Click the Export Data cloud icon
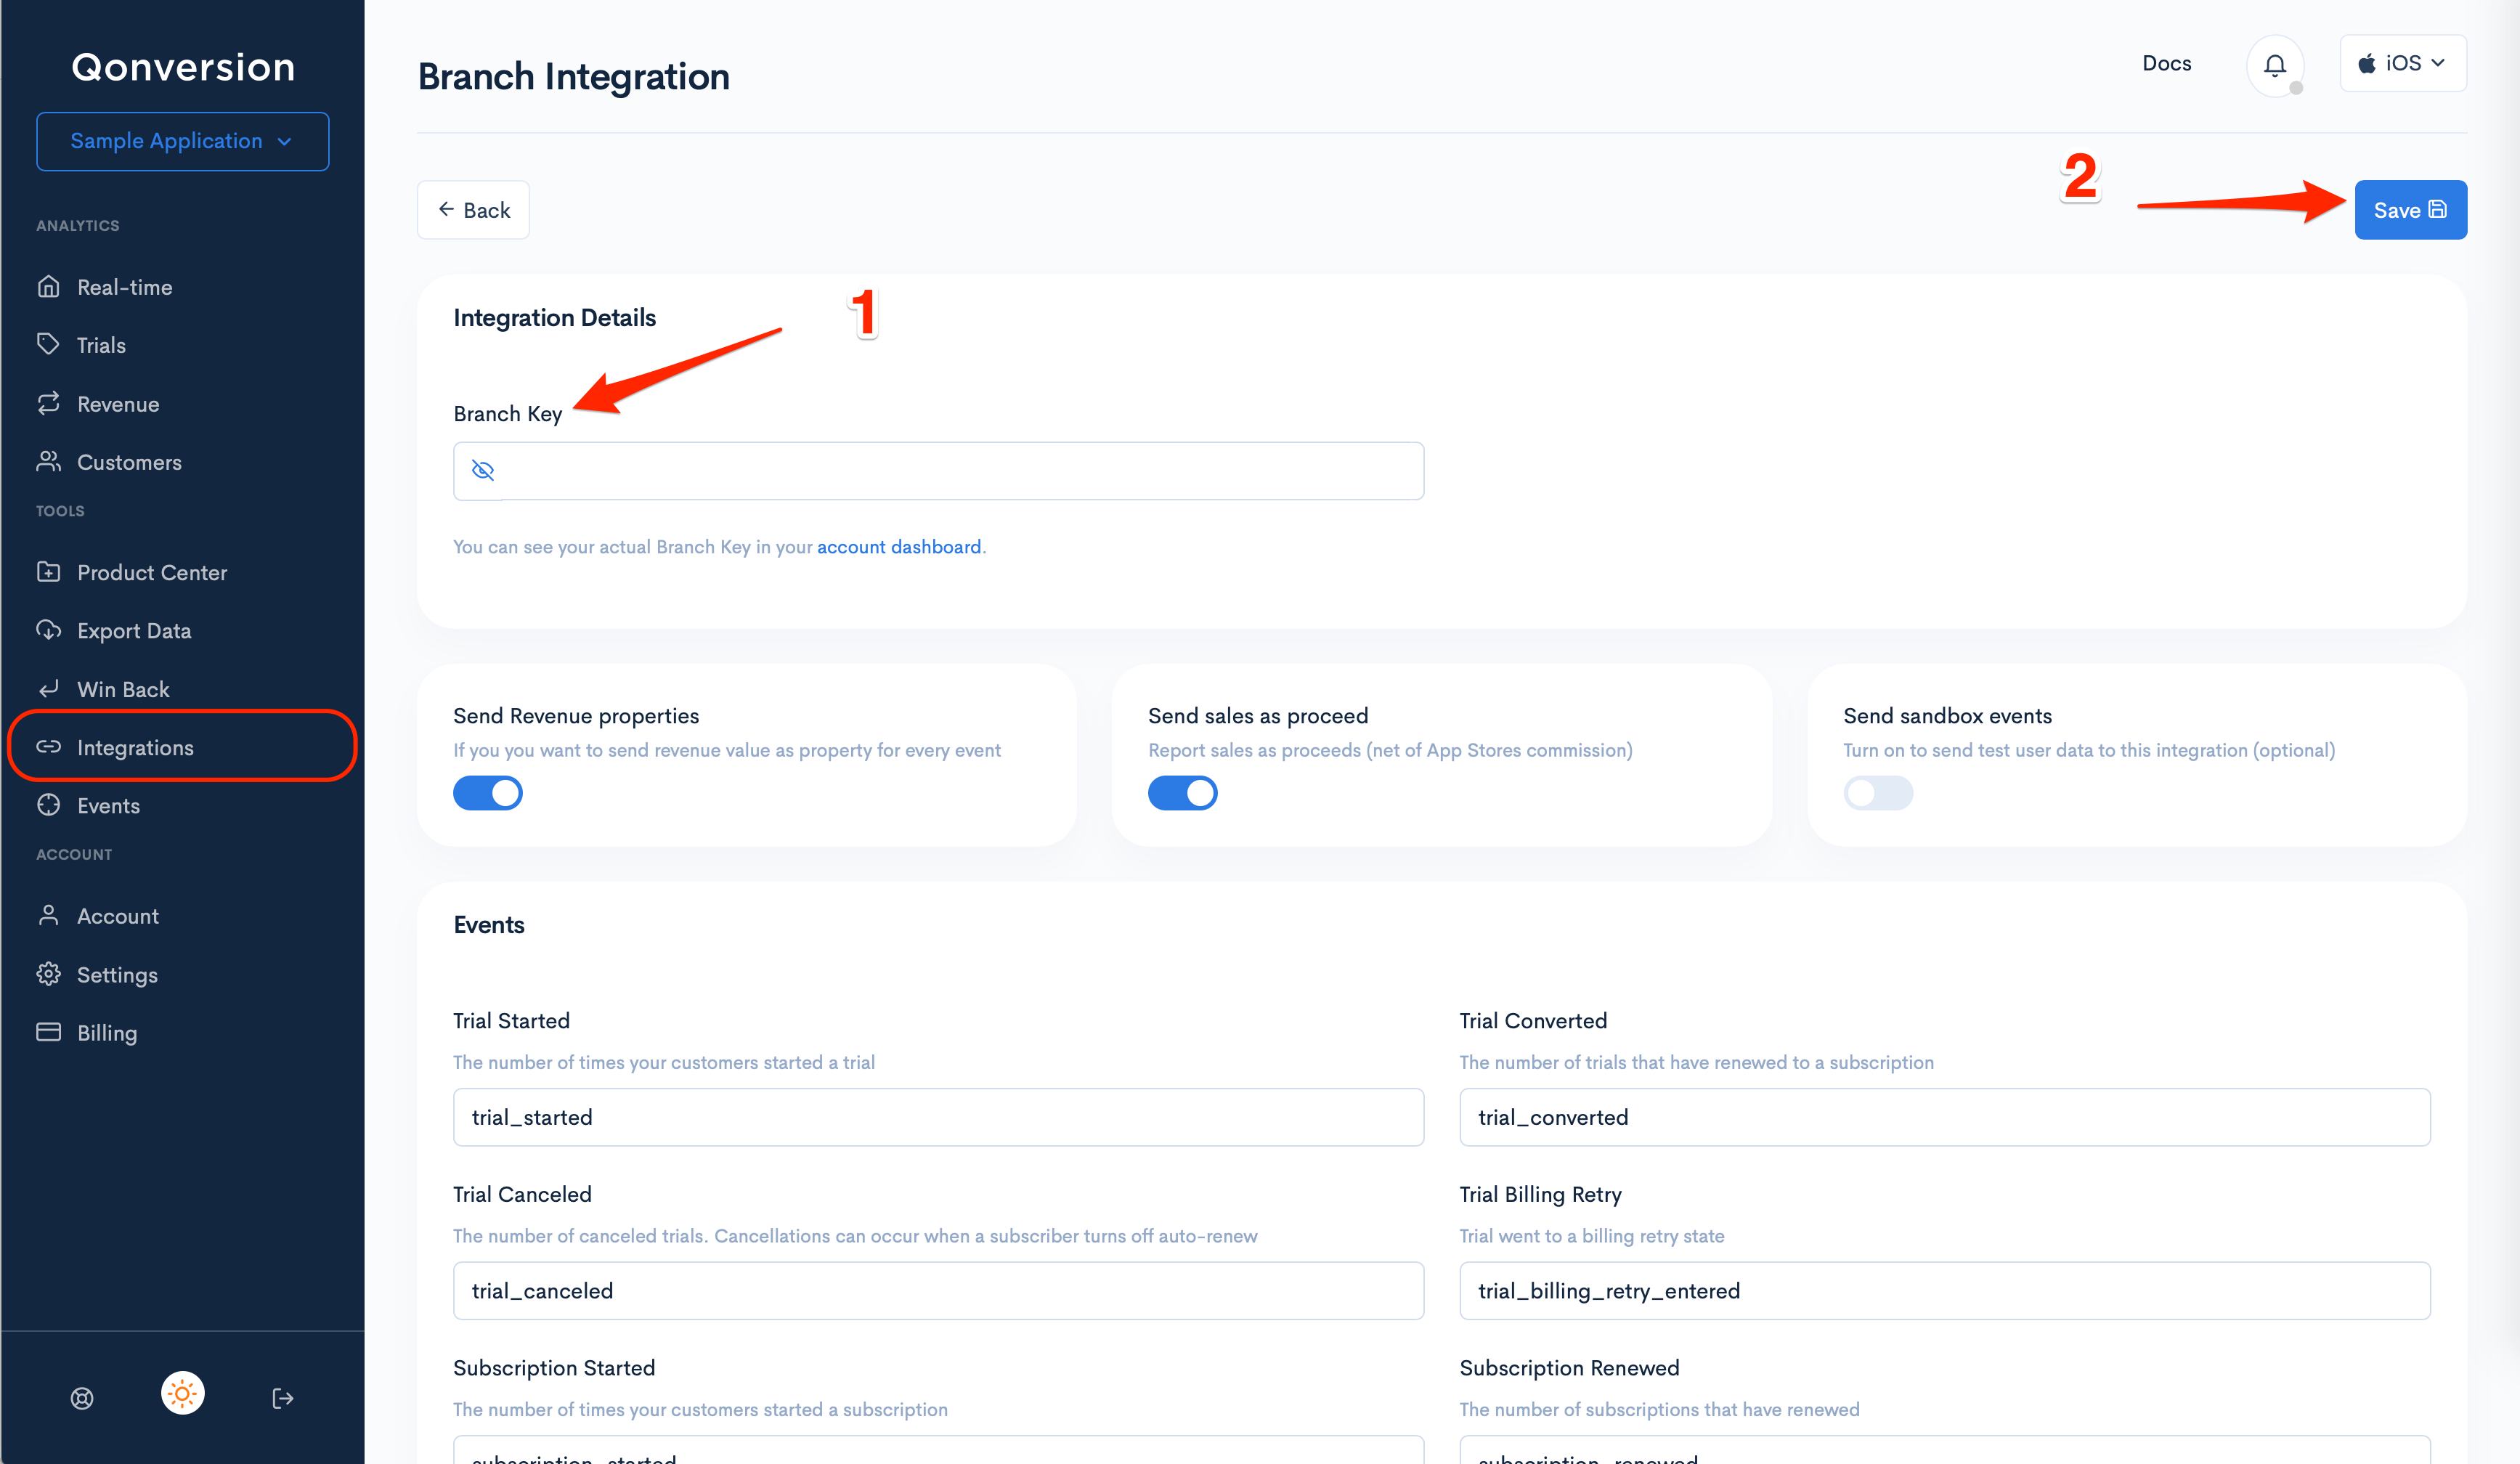This screenshot has height=1464, width=2520. click(x=48, y=630)
